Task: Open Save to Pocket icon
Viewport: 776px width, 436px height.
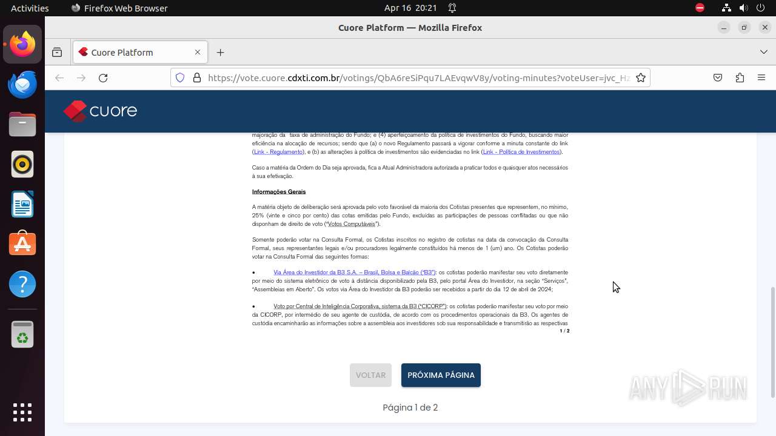Action: pyautogui.click(x=718, y=78)
